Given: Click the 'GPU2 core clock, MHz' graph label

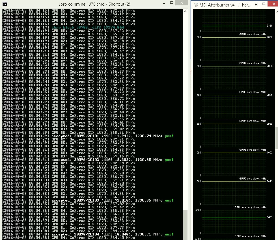Looking at the screenshot, I should (x=253, y=63).
